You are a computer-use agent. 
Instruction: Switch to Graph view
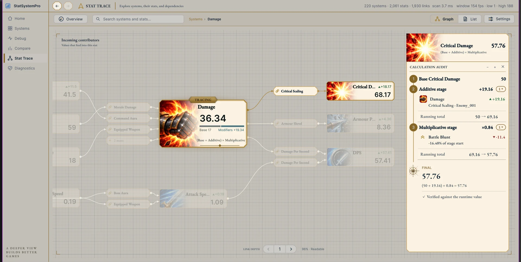click(444, 19)
